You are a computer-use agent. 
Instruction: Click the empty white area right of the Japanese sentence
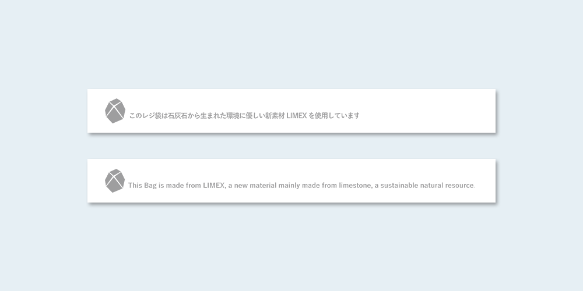(427, 111)
